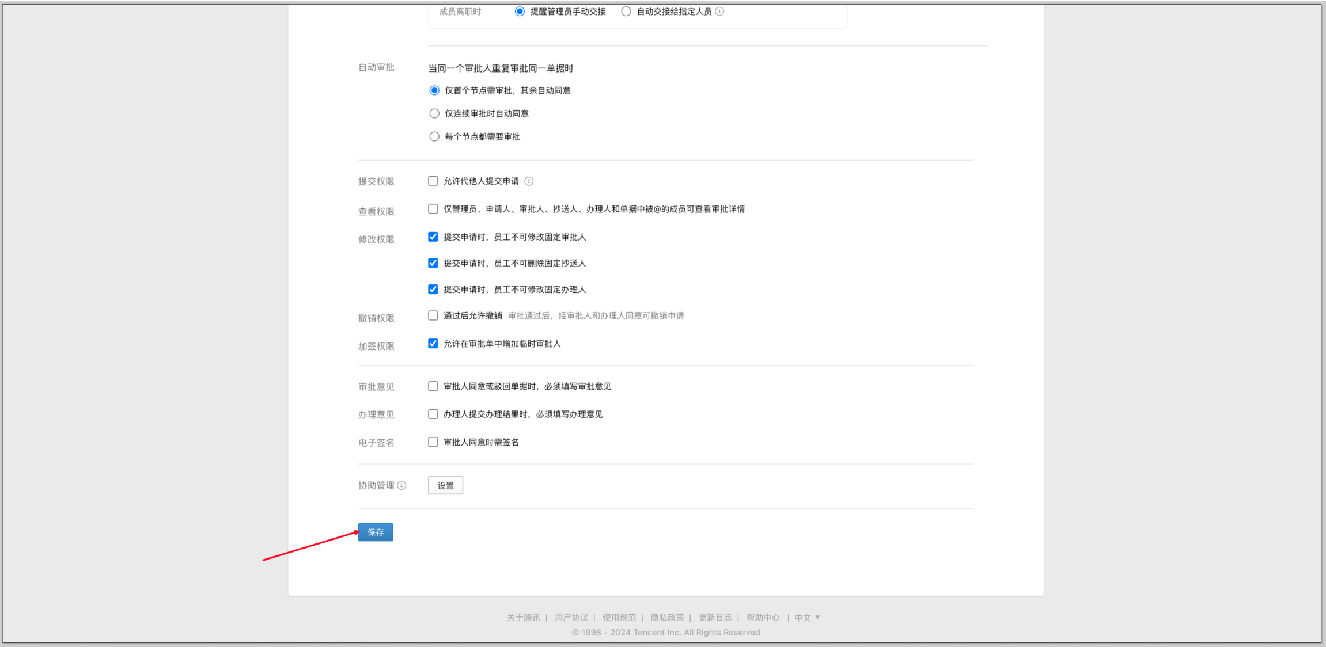The width and height of the screenshot is (1326, 647).
Task: Open 中文 language dropdown in footer
Action: click(806, 617)
